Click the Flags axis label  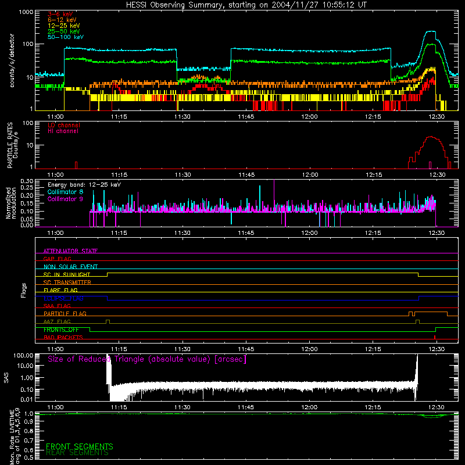[x=23, y=290]
